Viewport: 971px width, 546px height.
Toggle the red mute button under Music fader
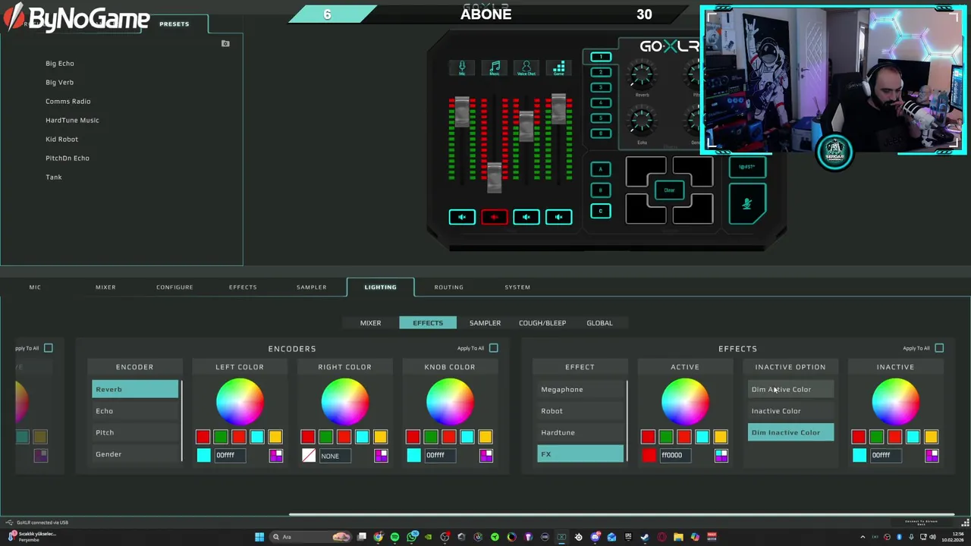click(x=495, y=218)
